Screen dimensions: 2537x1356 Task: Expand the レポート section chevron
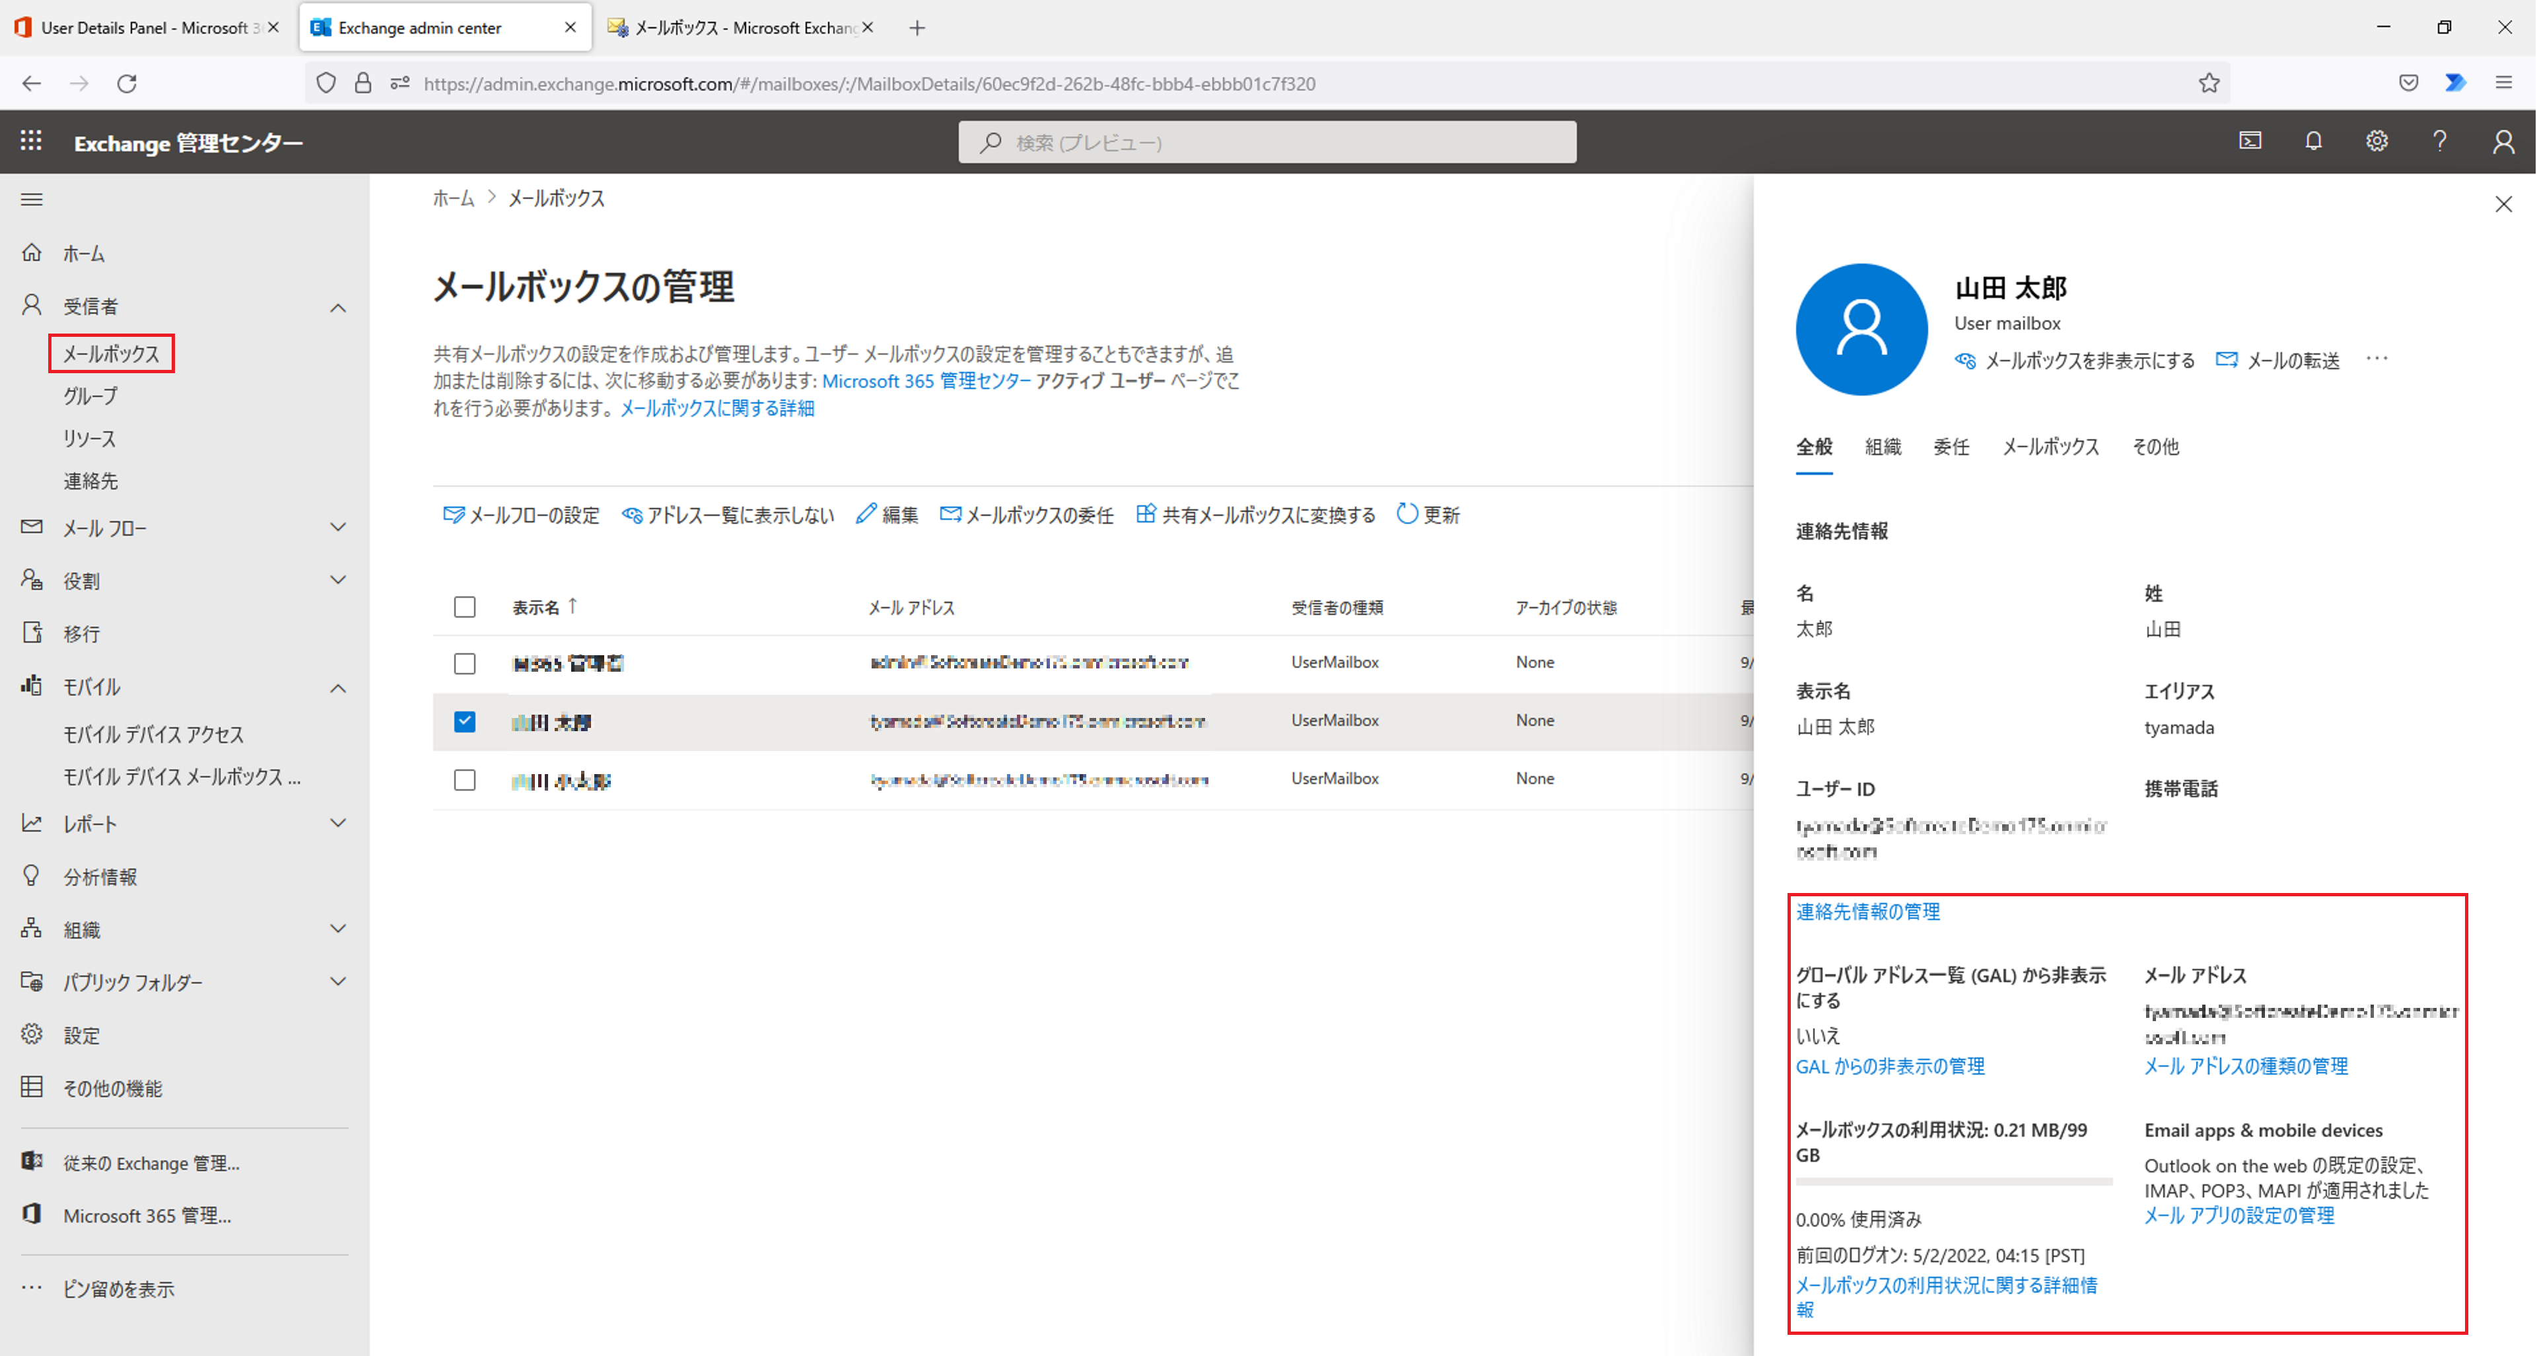tap(338, 823)
